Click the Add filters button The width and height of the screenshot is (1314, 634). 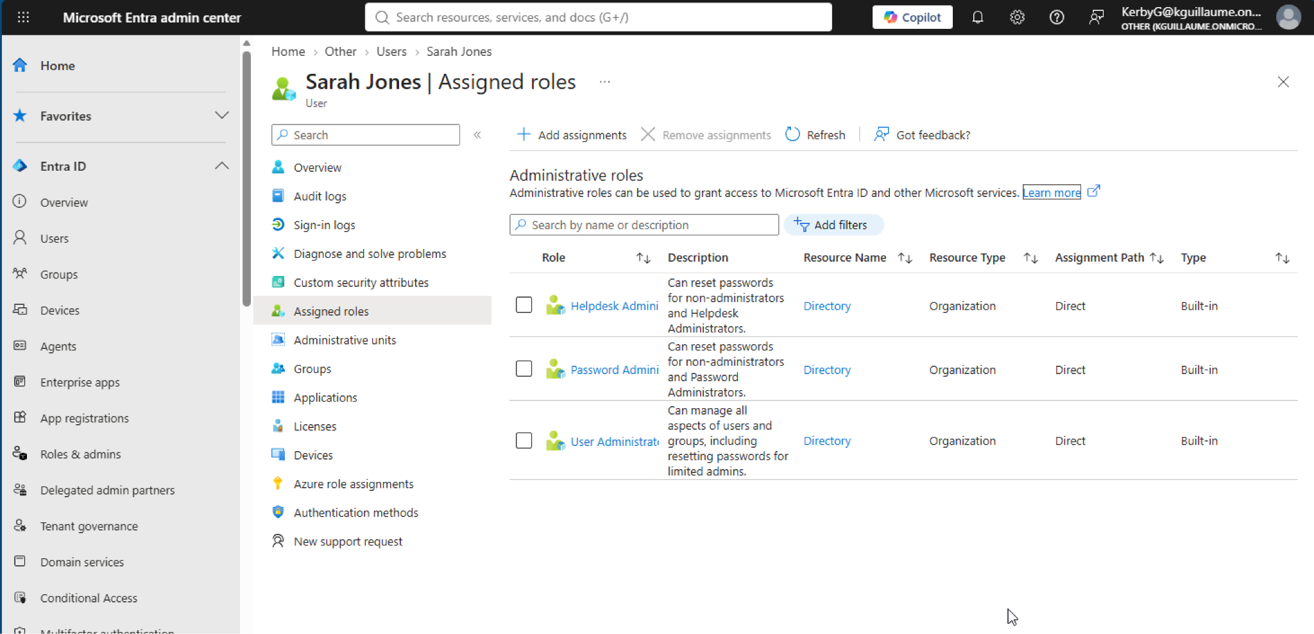833,225
